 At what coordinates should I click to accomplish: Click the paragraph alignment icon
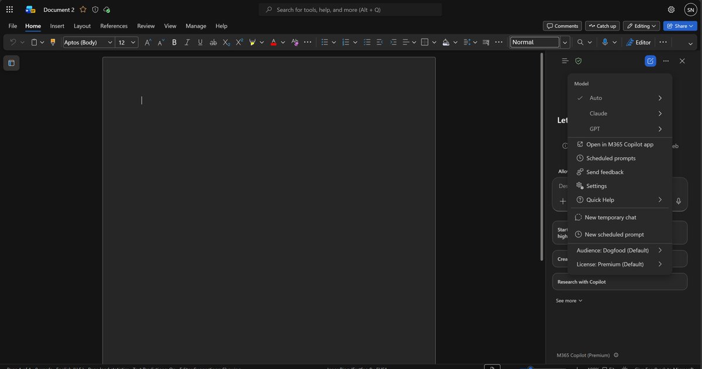406,42
